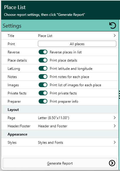The height and width of the screenshot is (171, 120).
Task: Click the Place details row label
Action: pyautogui.click(x=17, y=60)
